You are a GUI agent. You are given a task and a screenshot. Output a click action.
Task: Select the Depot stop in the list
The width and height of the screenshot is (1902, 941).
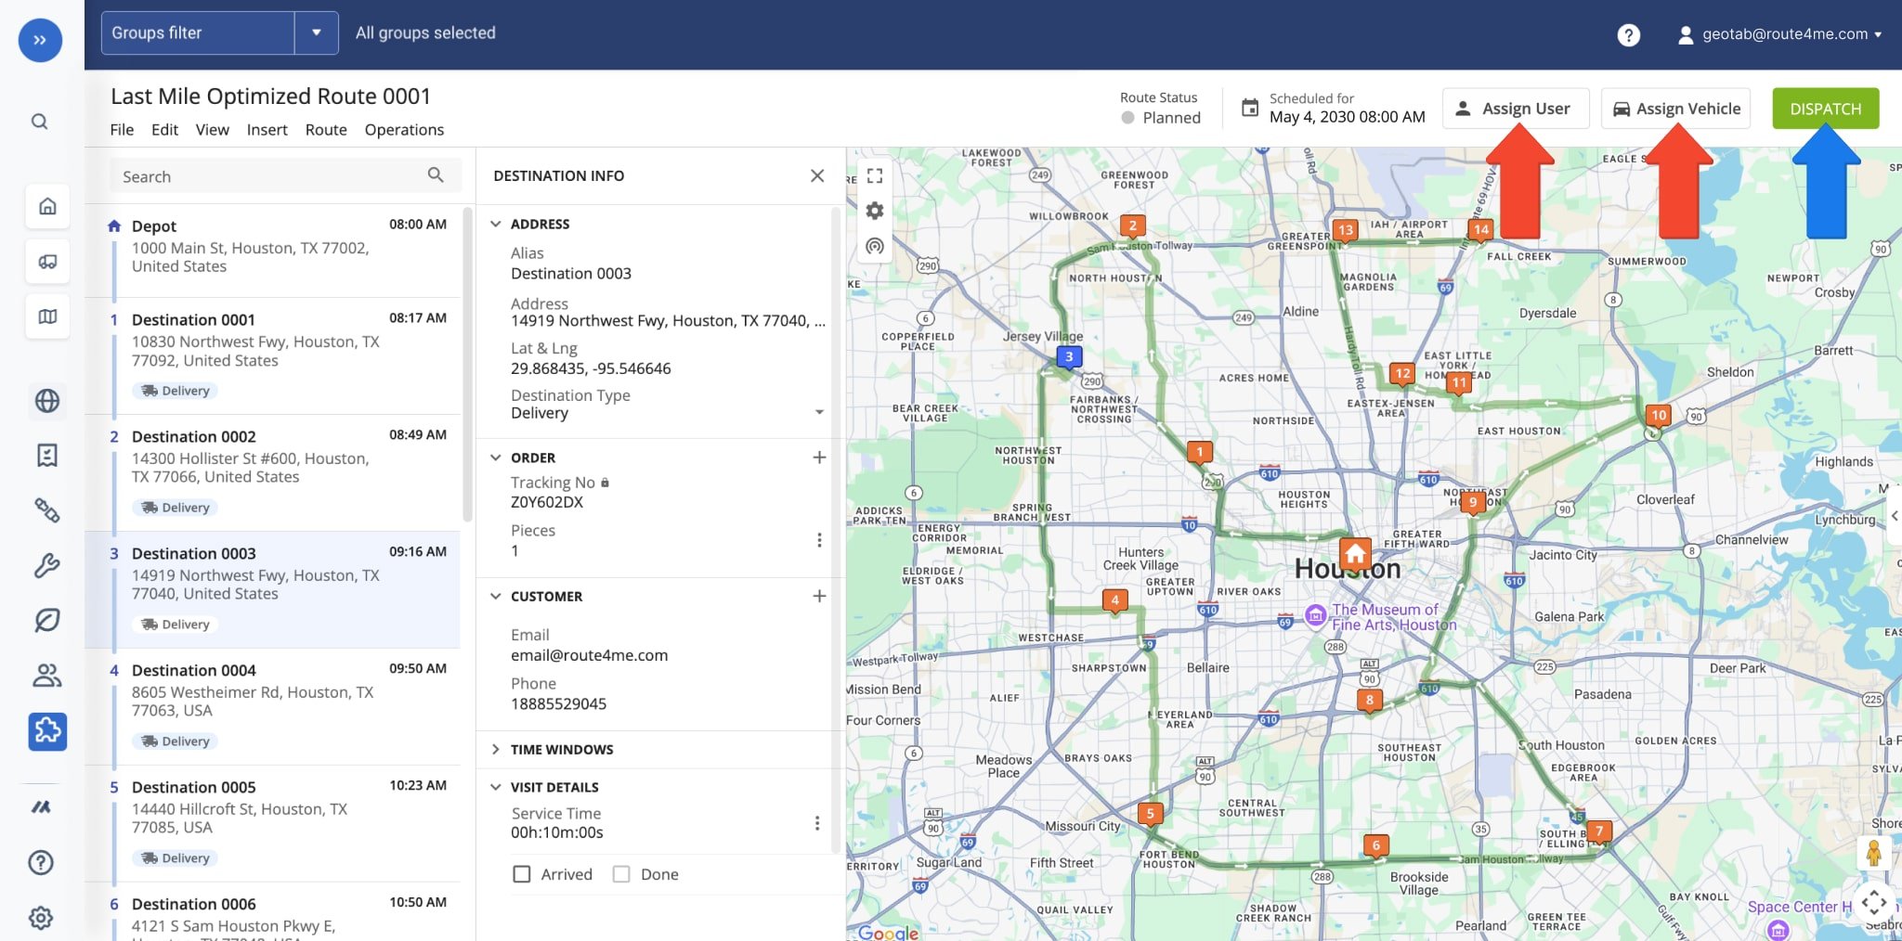273,251
